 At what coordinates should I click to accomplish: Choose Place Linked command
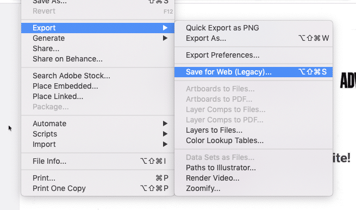point(98,97)
